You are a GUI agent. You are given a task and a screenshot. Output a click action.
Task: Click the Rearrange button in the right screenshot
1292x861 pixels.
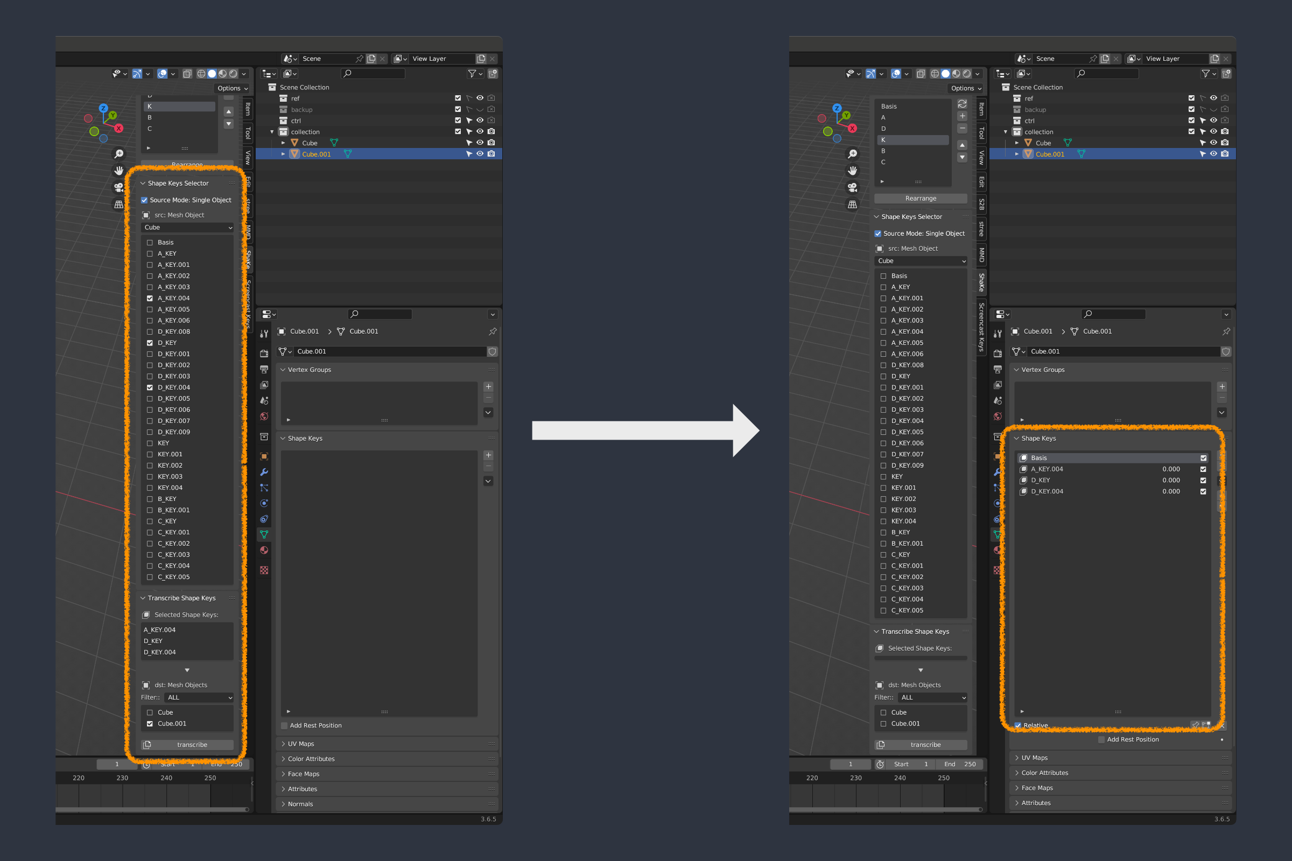pos(920,198)
